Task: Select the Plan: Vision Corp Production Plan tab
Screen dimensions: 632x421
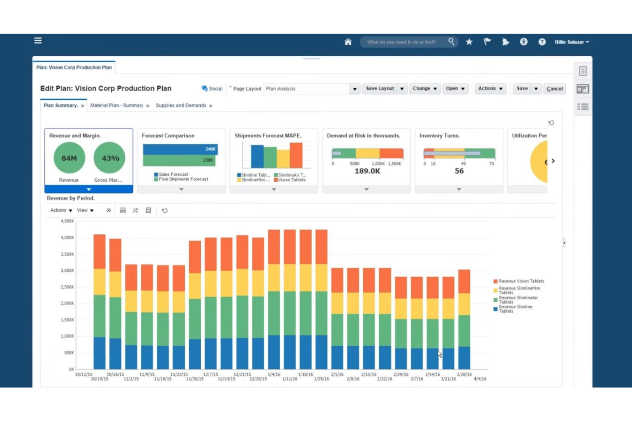Action: click(x=74, y=67)
